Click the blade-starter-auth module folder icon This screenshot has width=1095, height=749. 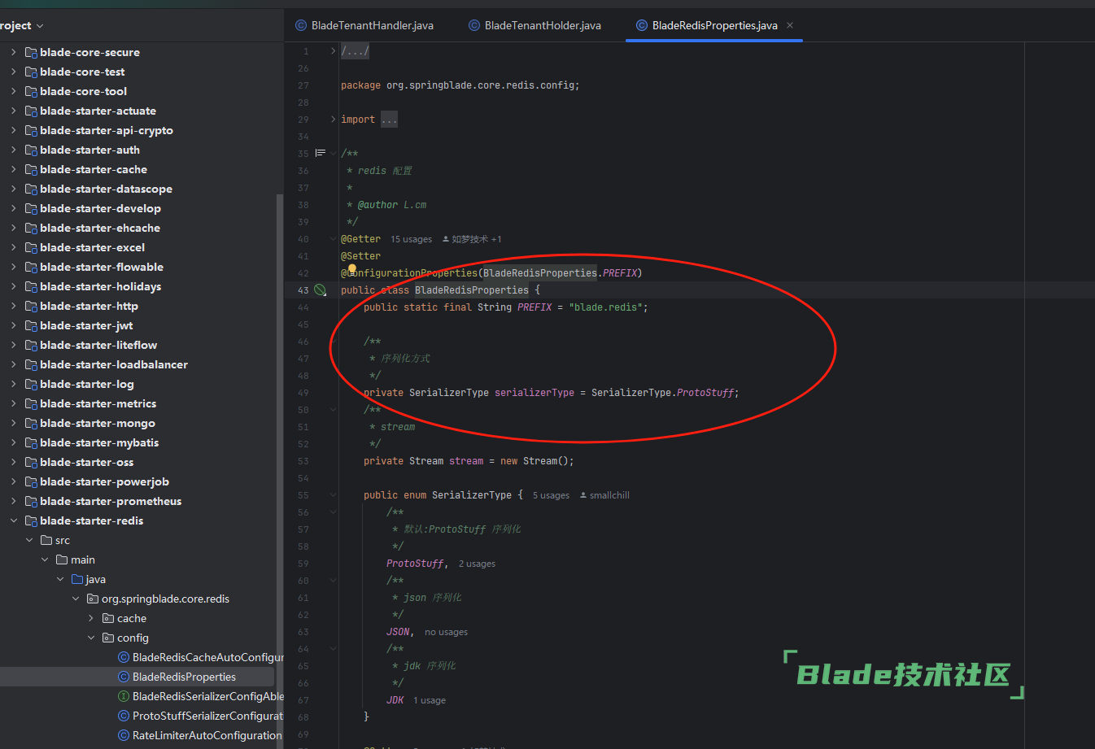(31, 150)
